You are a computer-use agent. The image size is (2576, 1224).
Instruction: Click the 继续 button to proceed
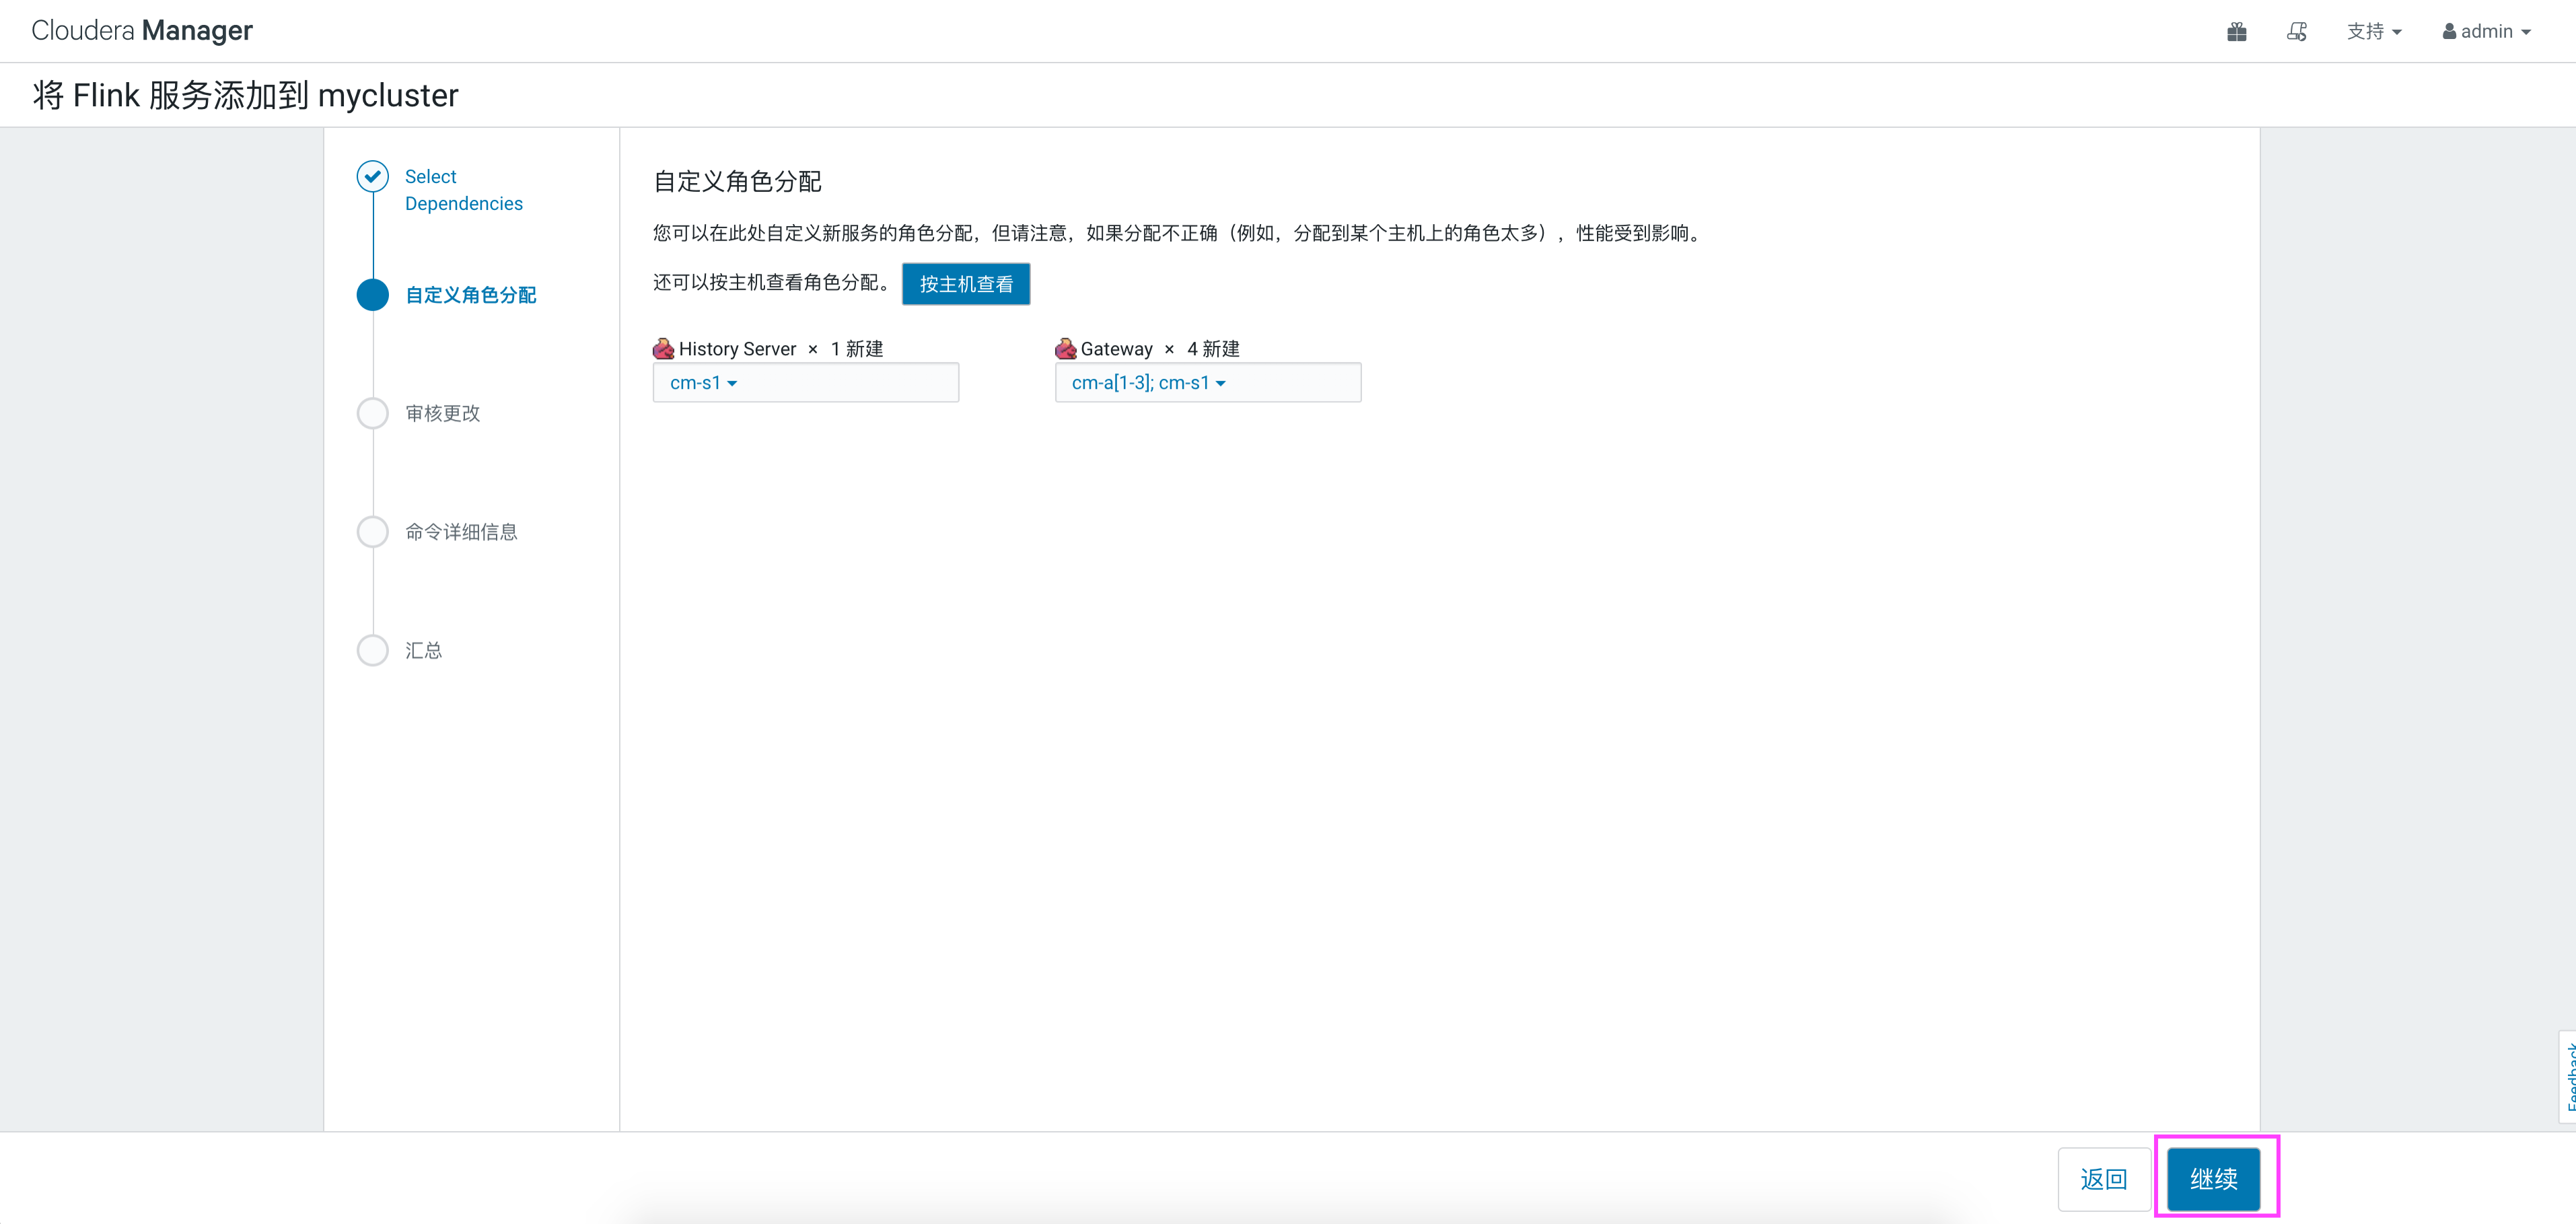pyautogui.click(x=2214, y=1179)
